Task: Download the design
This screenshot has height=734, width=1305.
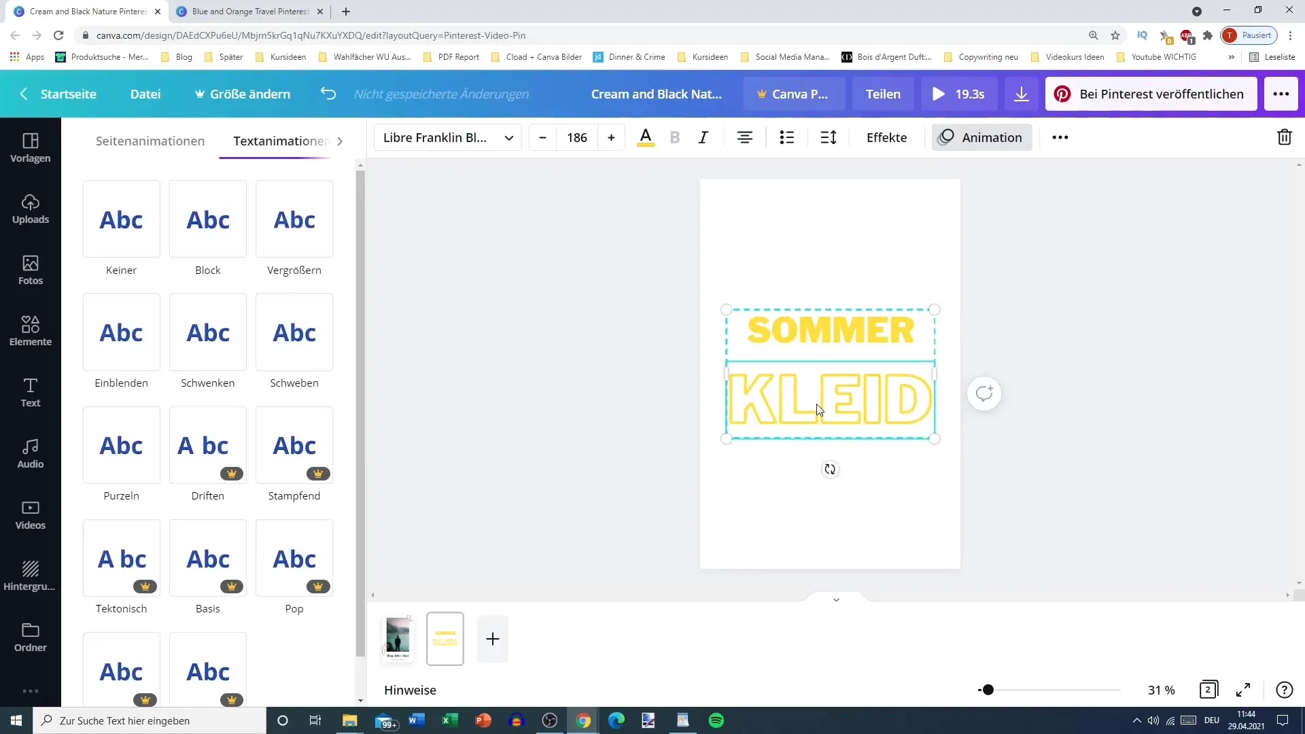Action: click(1022, 94)
